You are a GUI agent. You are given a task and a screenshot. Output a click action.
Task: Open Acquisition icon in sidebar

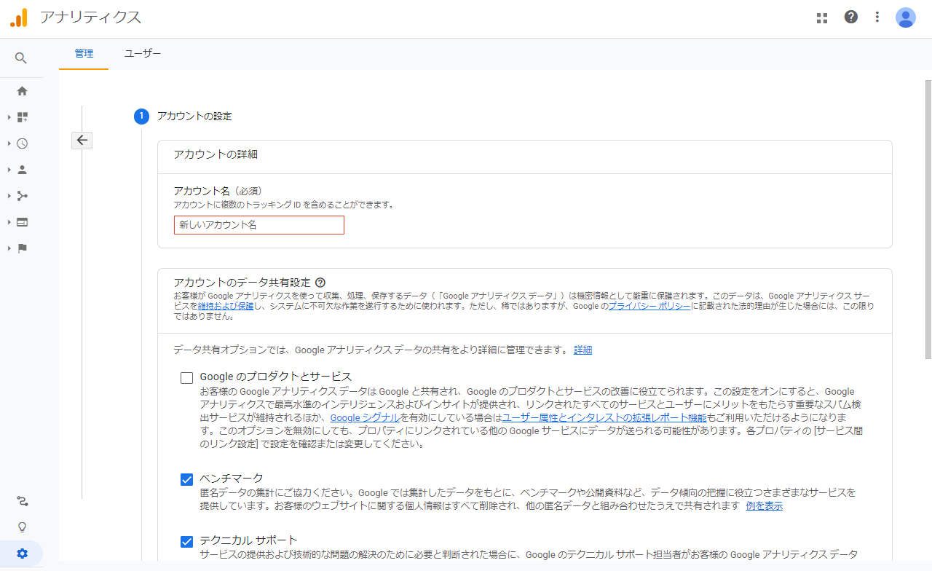point(22,196)
